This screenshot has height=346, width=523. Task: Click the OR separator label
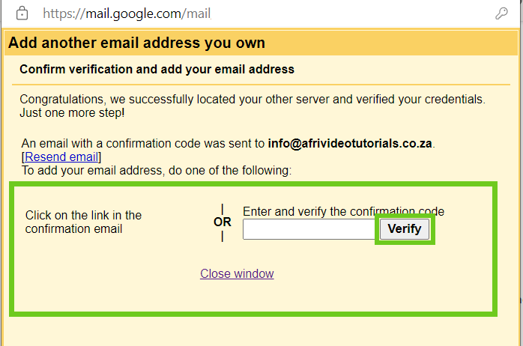[223, 222]
